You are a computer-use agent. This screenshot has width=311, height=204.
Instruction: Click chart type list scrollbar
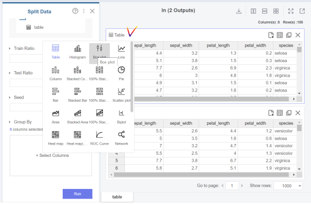[x=131, y=77]
